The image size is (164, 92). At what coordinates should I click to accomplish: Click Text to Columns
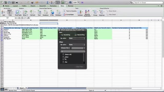70,11
